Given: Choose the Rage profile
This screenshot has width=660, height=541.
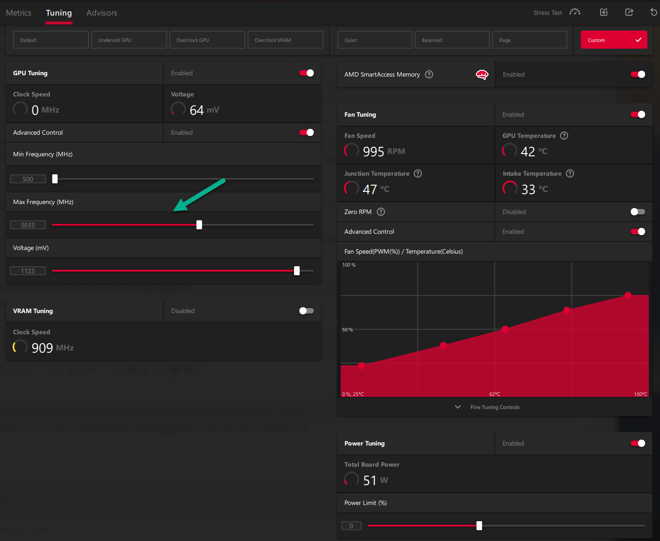Looking at the screenshot, I should tap(529, 40).
